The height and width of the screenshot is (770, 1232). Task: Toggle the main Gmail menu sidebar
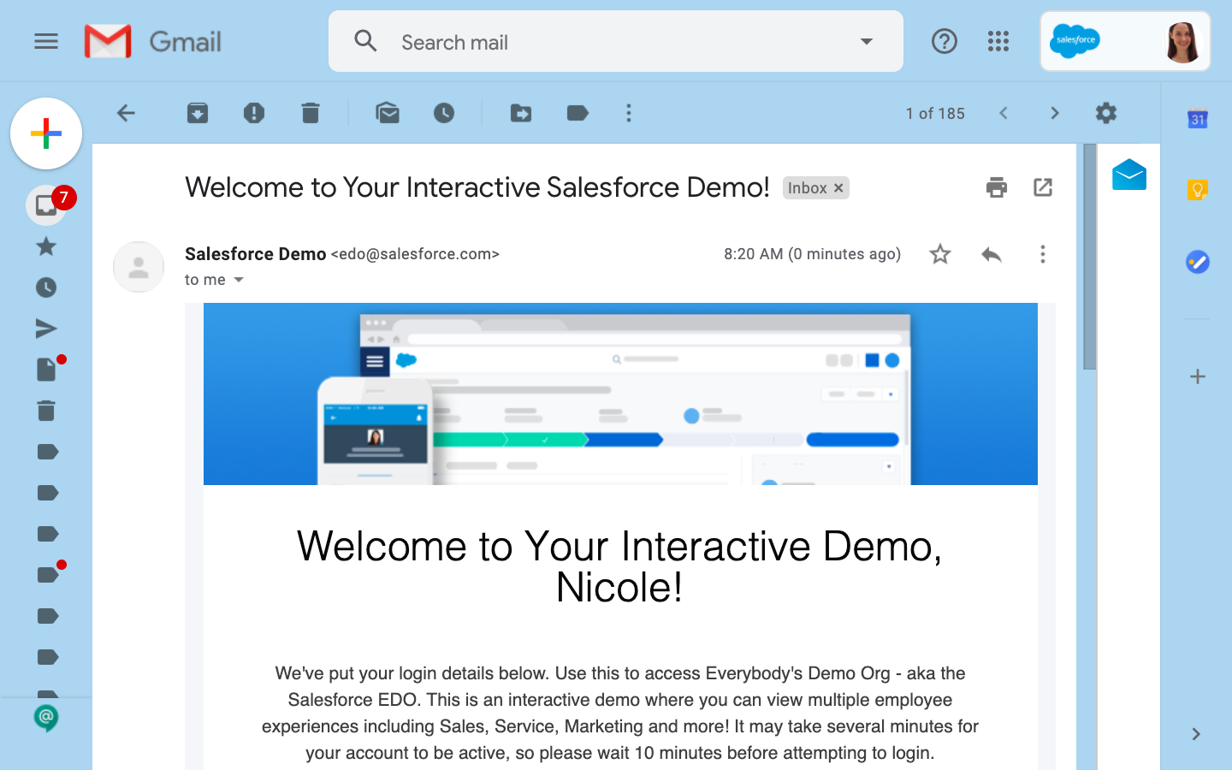pos(45,41)
